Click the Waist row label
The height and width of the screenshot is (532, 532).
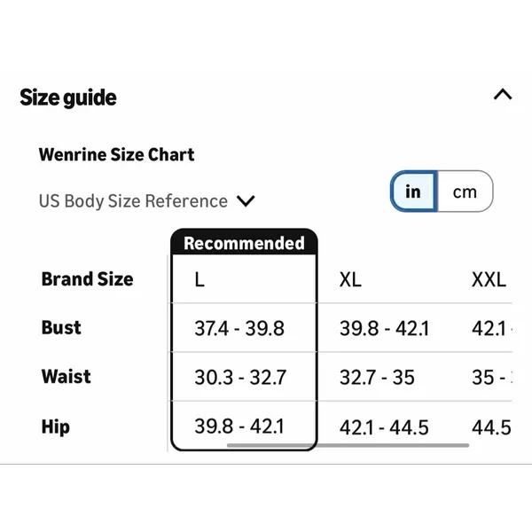pyautogui.click(x=66, y=376)
